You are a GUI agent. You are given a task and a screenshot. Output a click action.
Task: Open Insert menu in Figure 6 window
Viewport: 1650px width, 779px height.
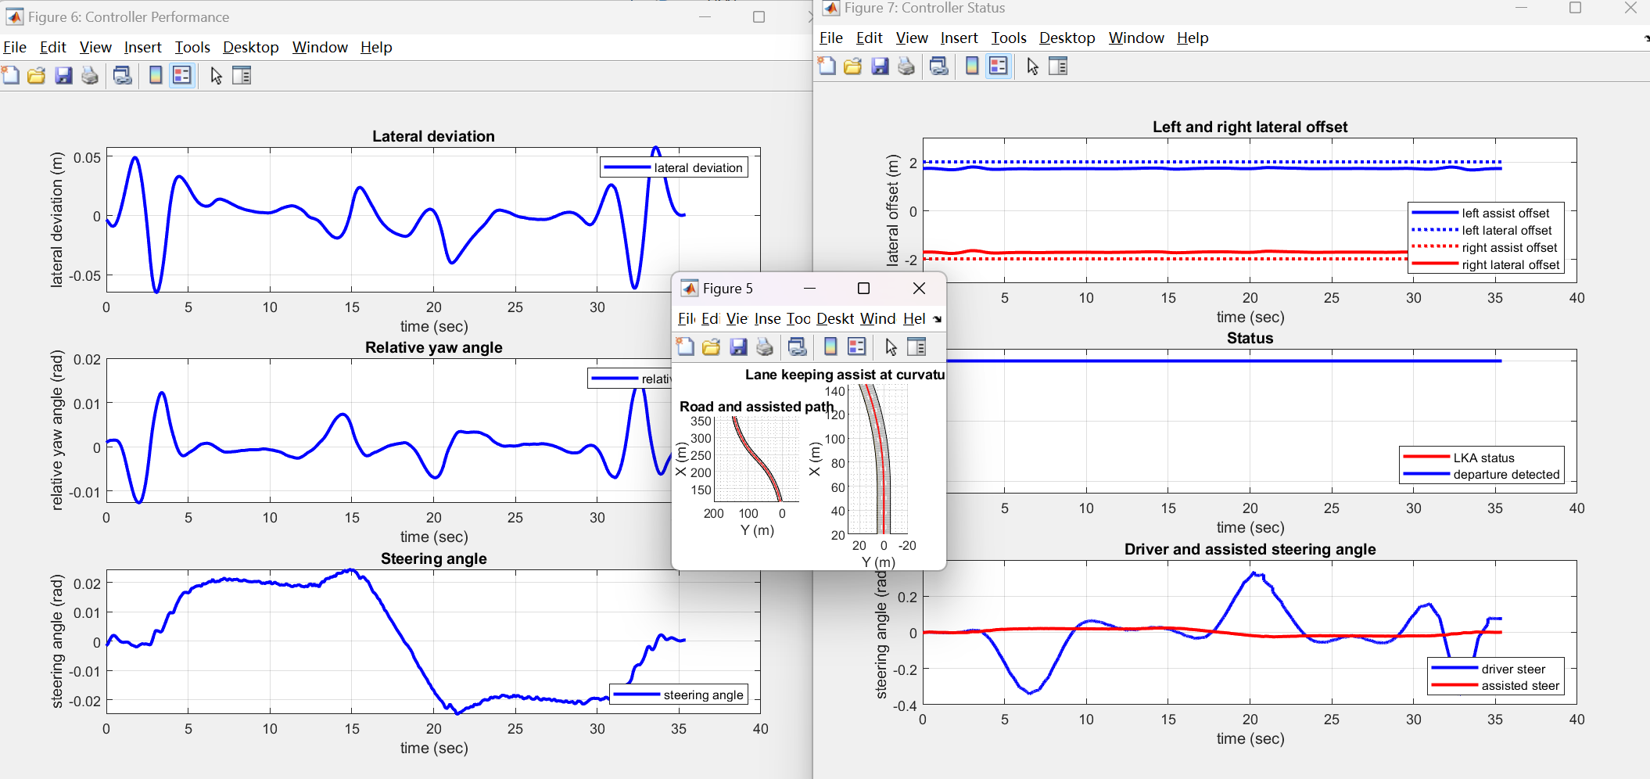pos(143,47)
